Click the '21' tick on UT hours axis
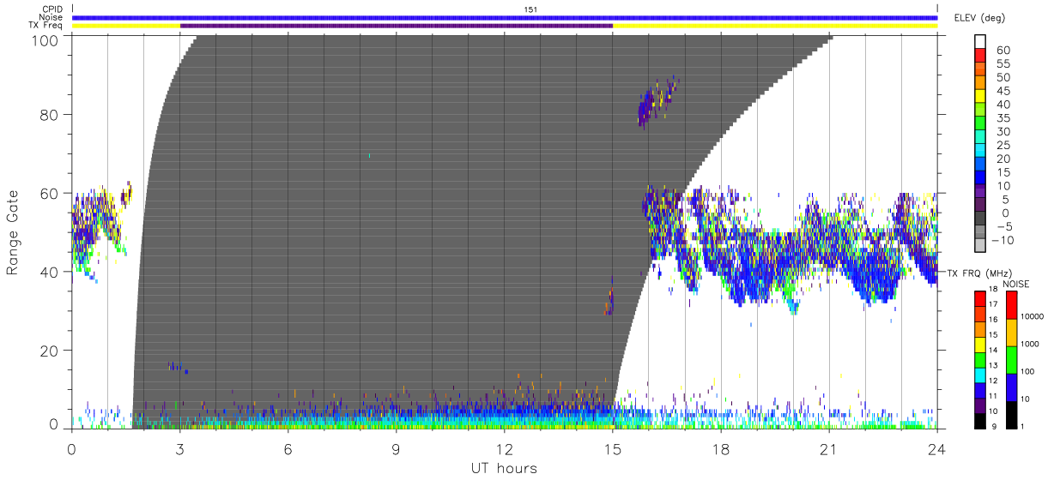 pos(829,448)
